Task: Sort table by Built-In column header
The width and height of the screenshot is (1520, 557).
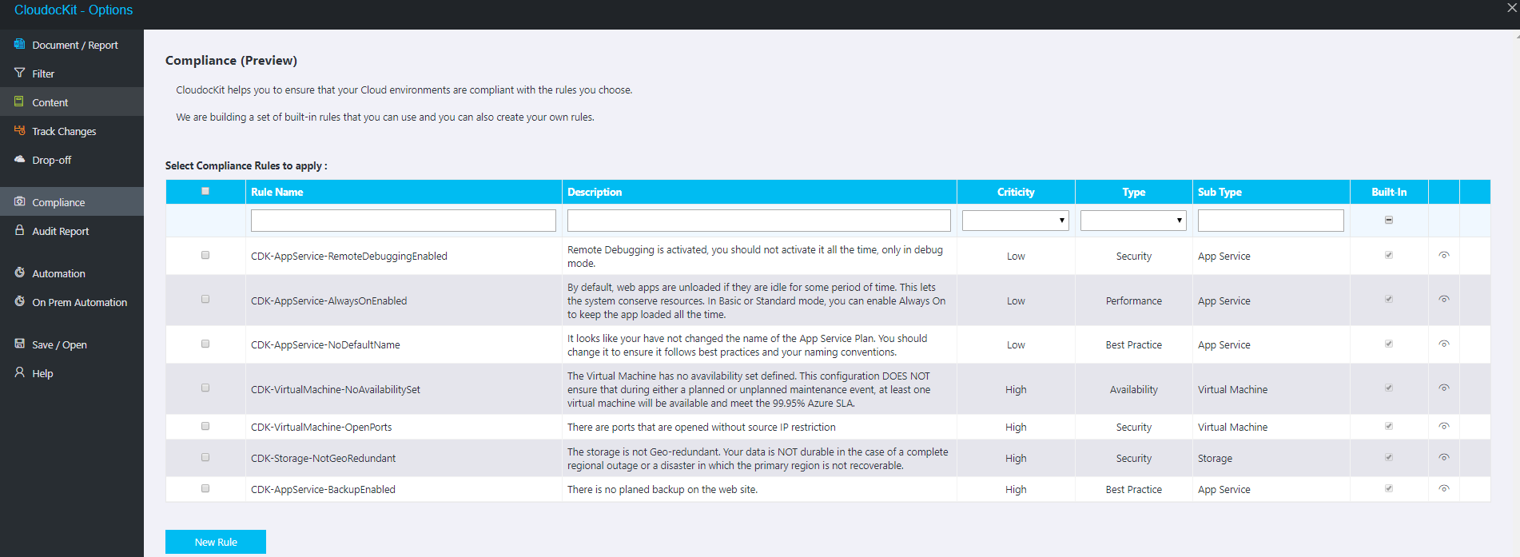Action: coord(1389,192)
